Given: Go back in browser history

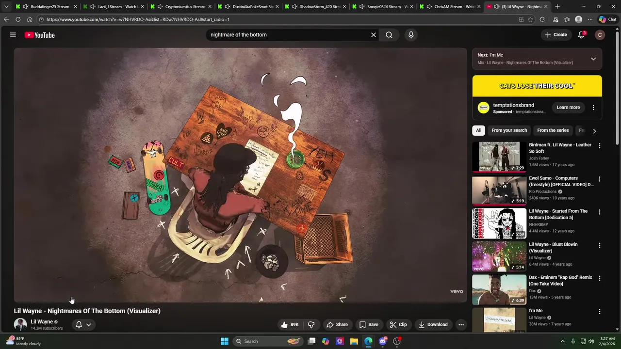Looking at the screenshot, I should tap(6, 19).
